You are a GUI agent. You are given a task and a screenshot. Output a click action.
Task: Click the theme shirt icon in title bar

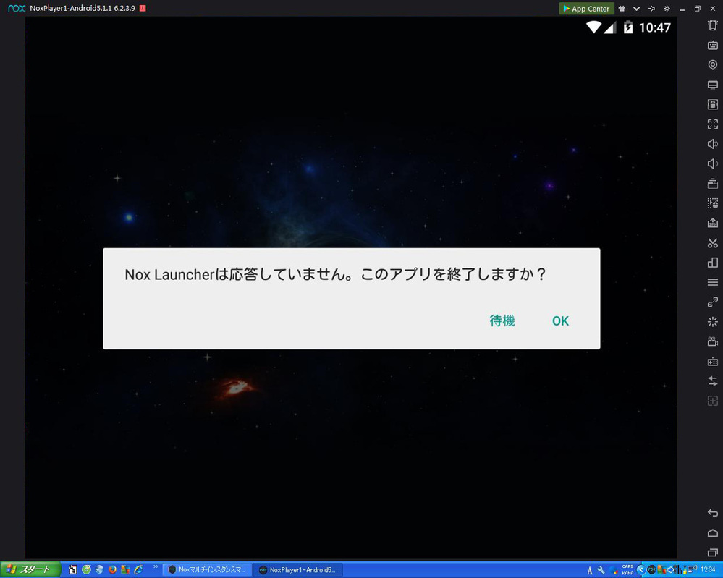(x=622, y=8)
